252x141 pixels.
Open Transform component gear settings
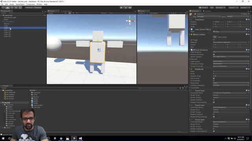point(249,20)
